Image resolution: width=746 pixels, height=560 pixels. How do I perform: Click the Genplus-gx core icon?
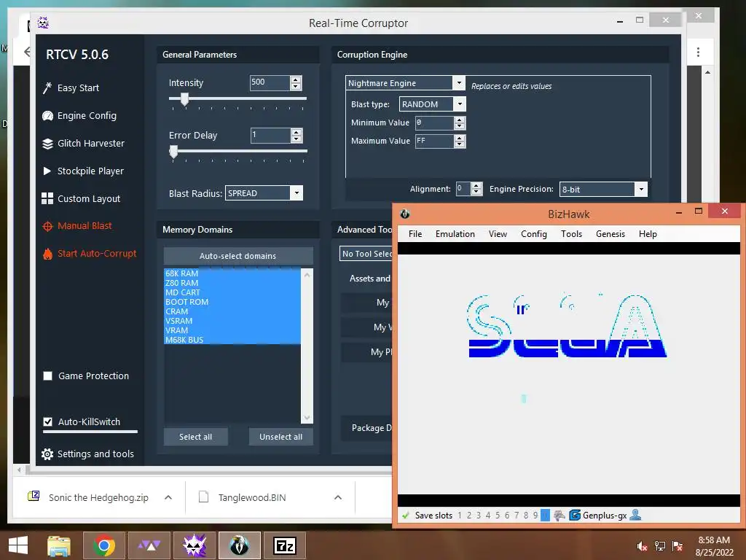click(575, 515)
